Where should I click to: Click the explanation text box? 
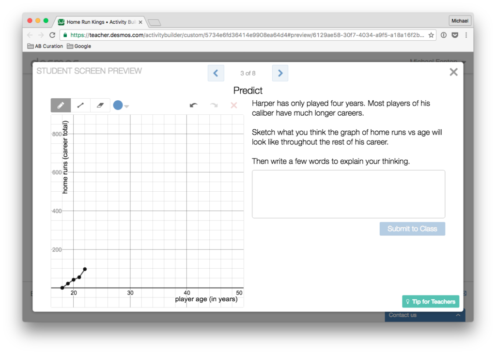(348, 194)
